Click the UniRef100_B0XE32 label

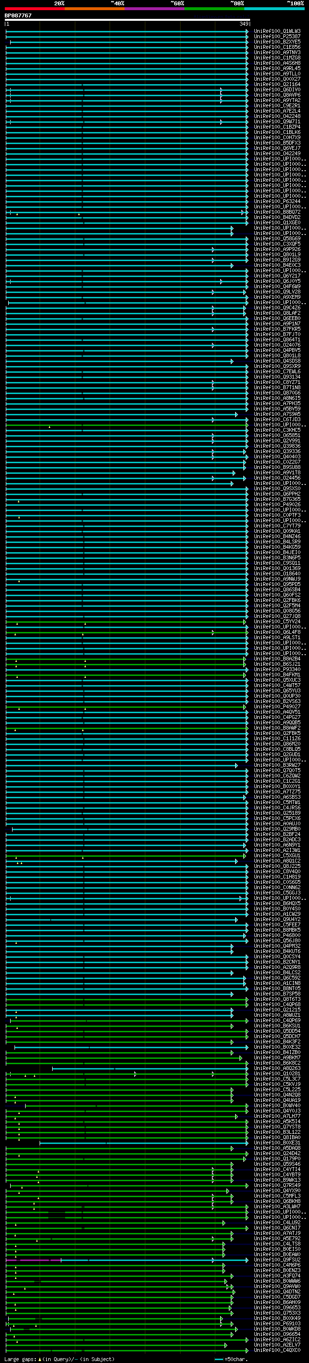[277, 1047]
